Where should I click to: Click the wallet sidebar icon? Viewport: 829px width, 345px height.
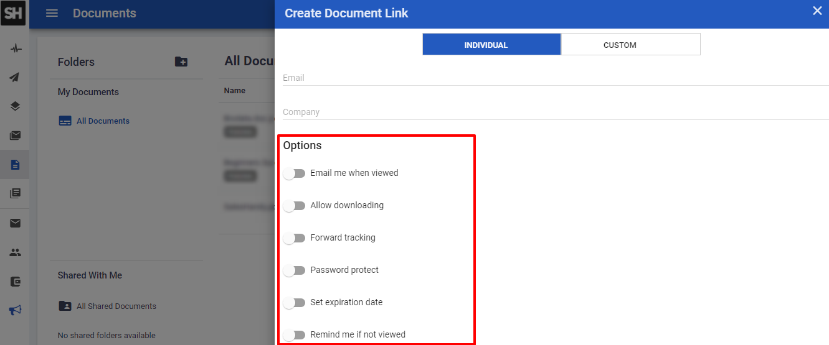pyautogui.click(x=16, y=282)
